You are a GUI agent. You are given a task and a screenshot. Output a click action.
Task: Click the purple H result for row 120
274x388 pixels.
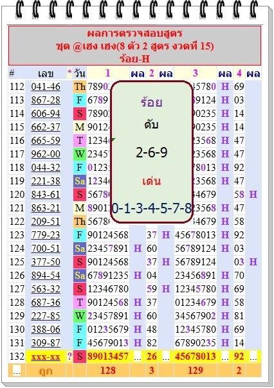tap(253, 195)
